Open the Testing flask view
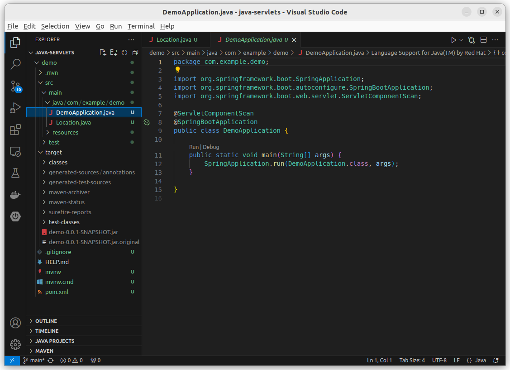The image size is (510, 370). [x=15, y=173]
